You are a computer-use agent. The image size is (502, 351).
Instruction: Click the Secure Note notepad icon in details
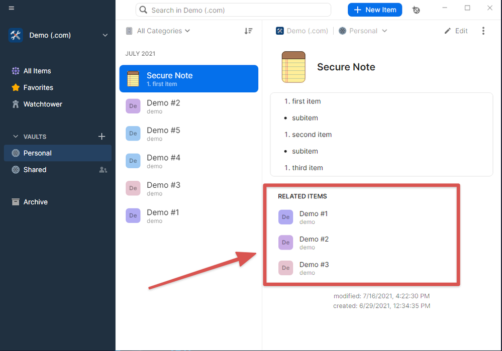pos(293,67)
